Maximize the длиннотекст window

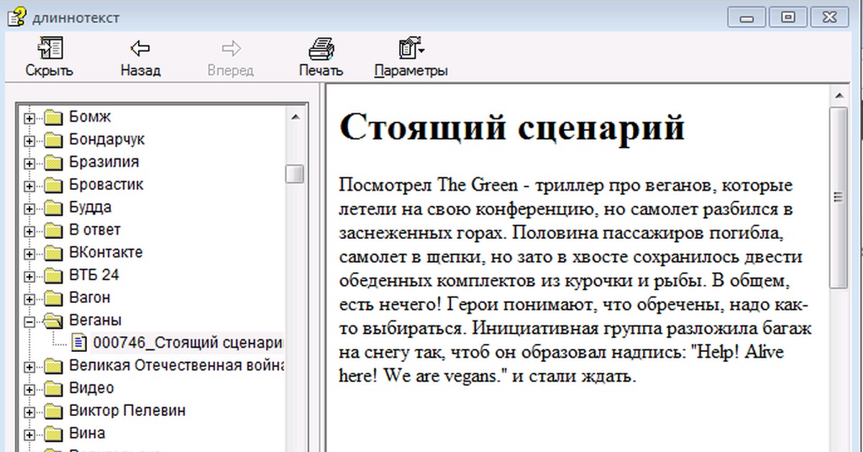(789, 17)
